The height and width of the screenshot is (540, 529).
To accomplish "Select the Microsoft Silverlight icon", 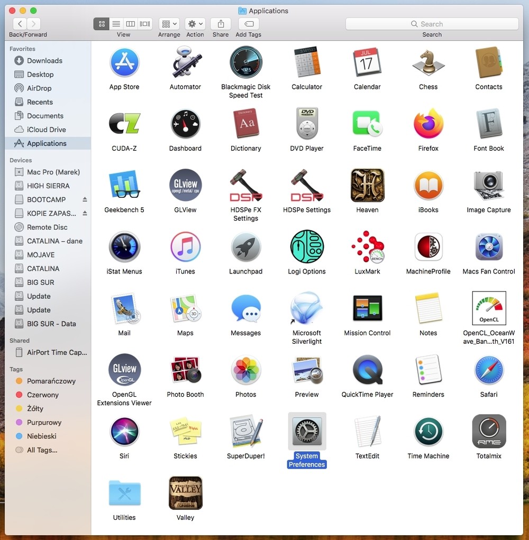I will click(x=306, y=308).
